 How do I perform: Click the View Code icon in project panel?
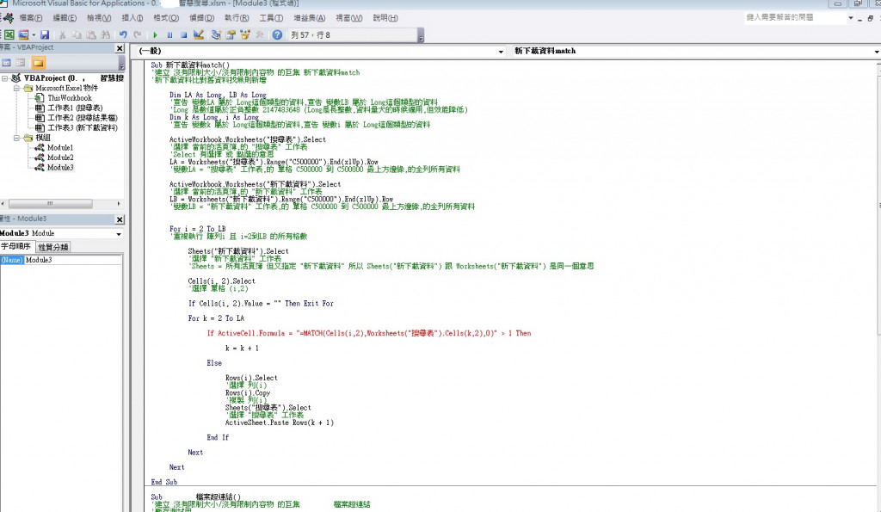tap(6, 62)
